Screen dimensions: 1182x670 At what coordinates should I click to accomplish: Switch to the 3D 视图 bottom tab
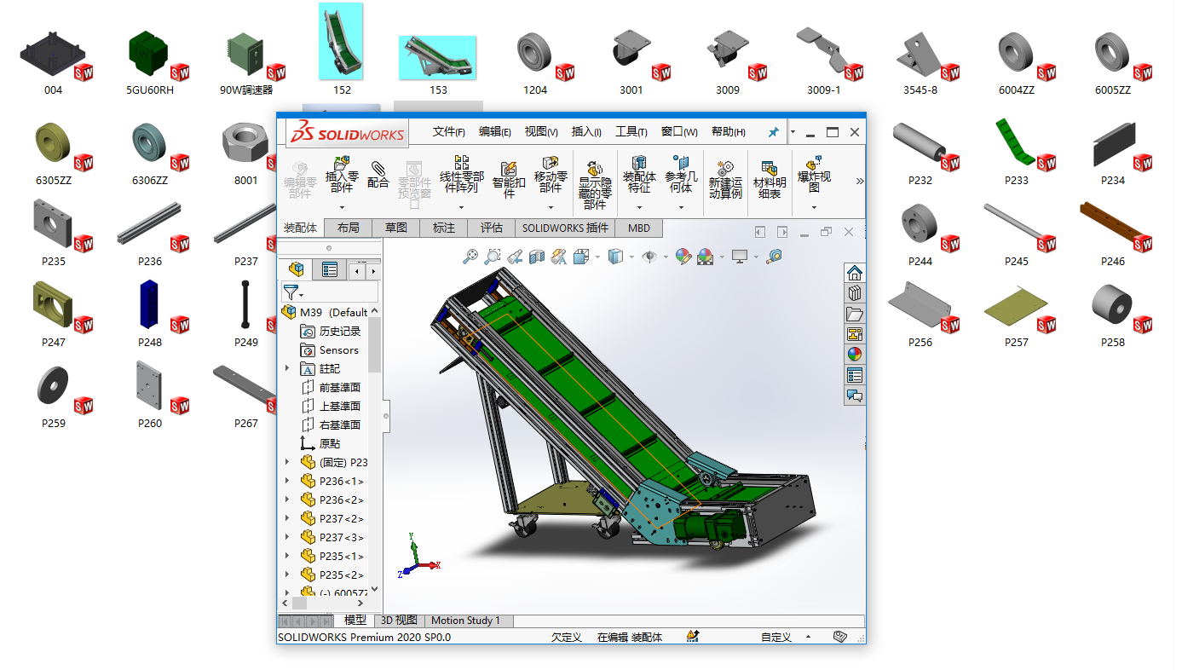point(399,621)
